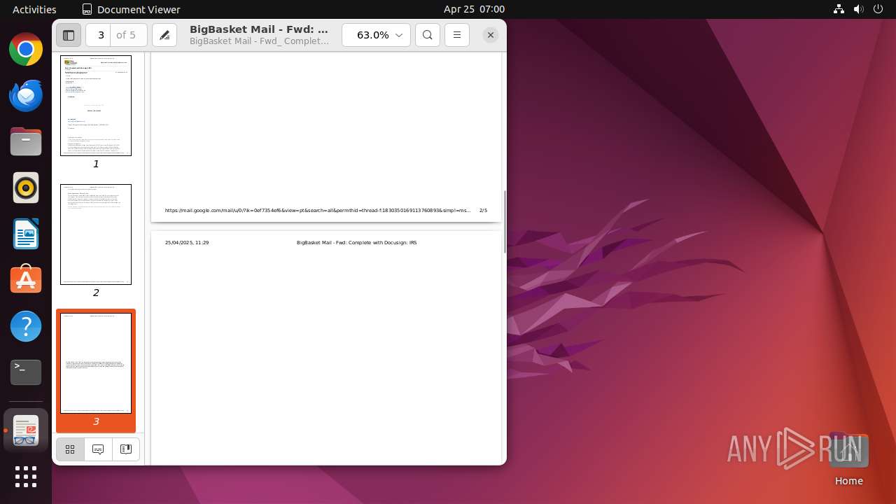Open the search magnifier button
Image resolution: width=896 pixels, height=504 pixels.
pos(428,35)
